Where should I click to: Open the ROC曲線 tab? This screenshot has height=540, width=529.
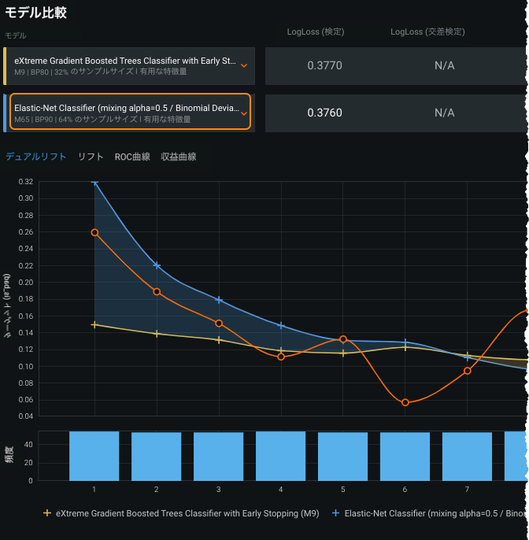[132, 157]
